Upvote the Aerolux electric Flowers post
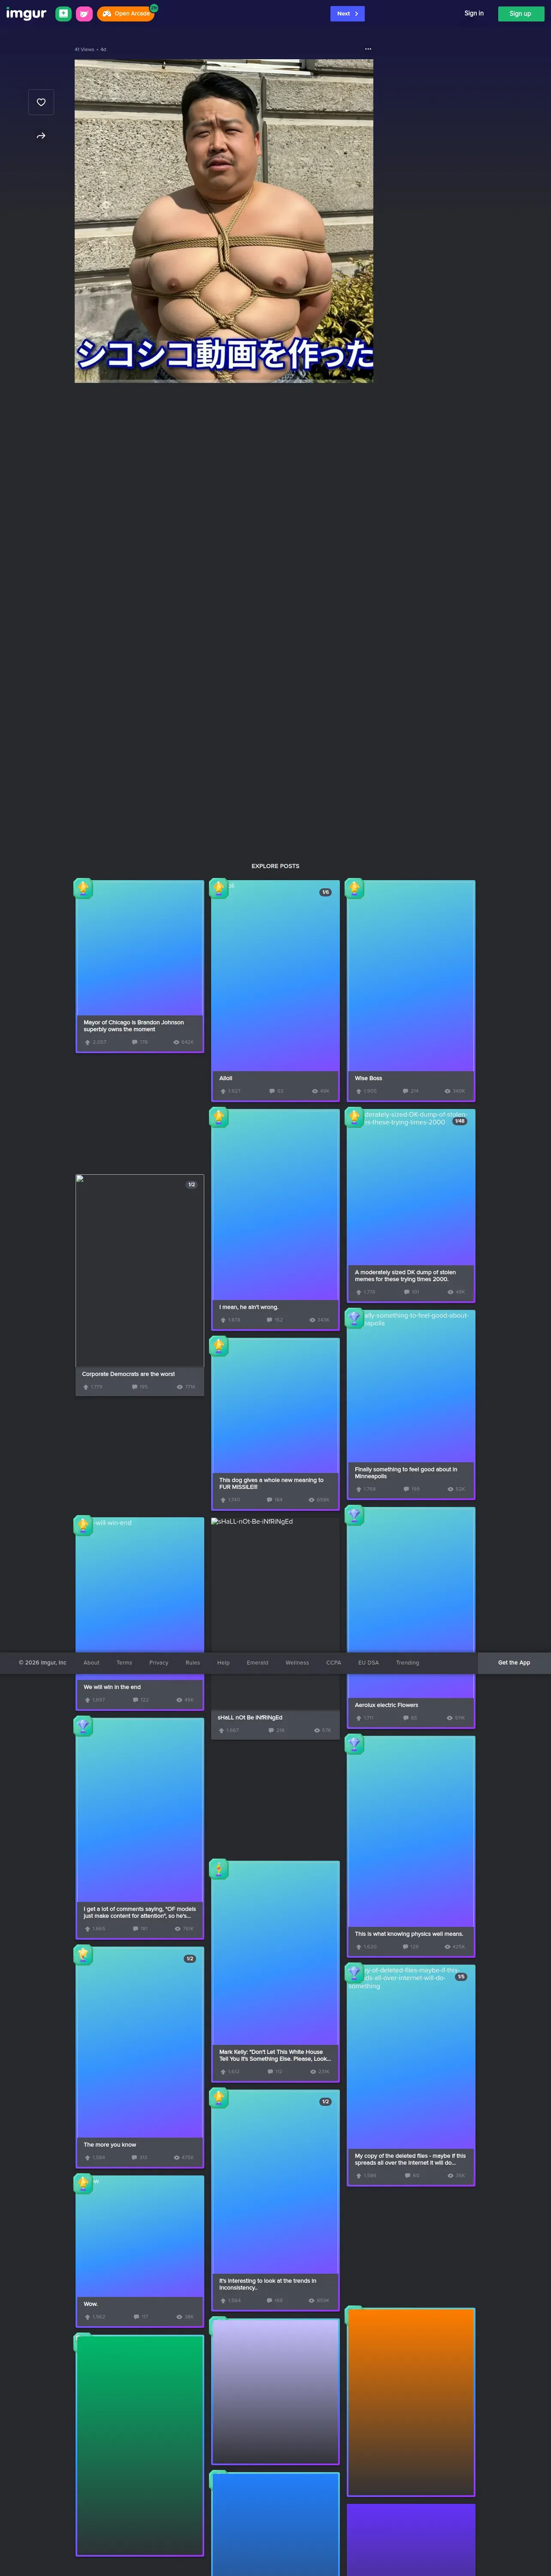Viewport: 551px width, 2576px height. pyautogui.click(x=359, y=1718)
